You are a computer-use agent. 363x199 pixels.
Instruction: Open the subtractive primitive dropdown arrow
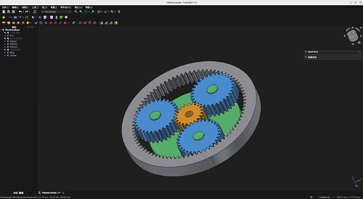68,23
